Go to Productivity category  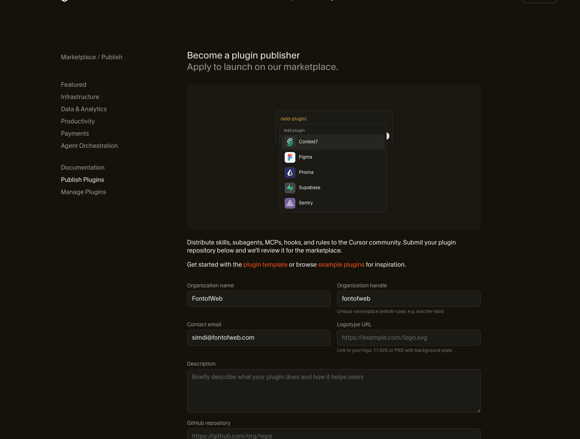78,121
